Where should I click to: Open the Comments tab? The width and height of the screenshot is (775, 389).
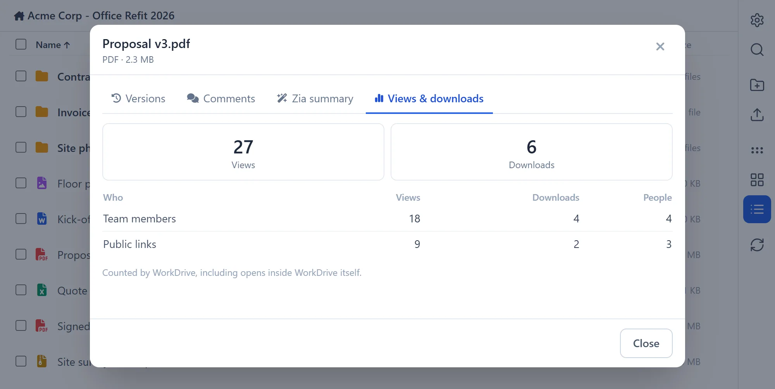point(221,98)
